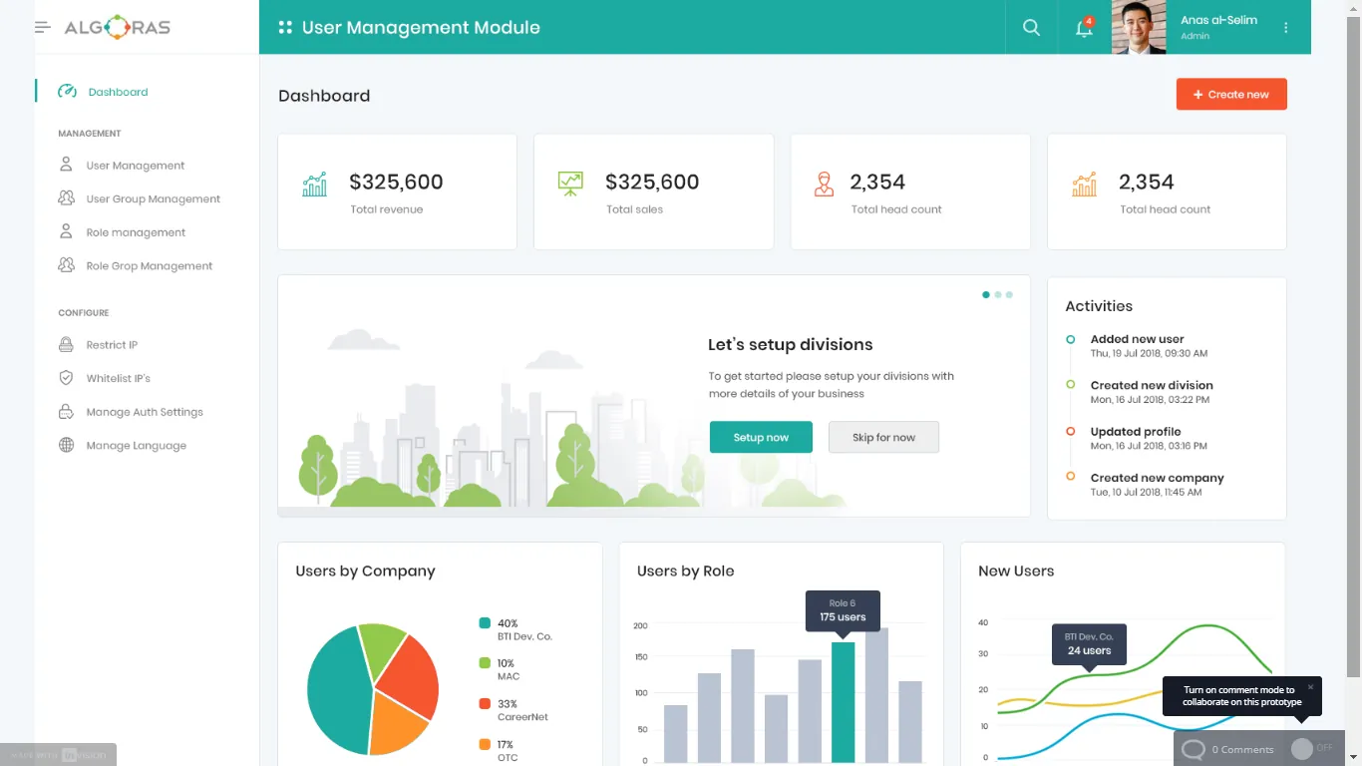Click the Total revenue chart icon
Image resolution: width=1362 pixels, height=766 pixels.
314,185
